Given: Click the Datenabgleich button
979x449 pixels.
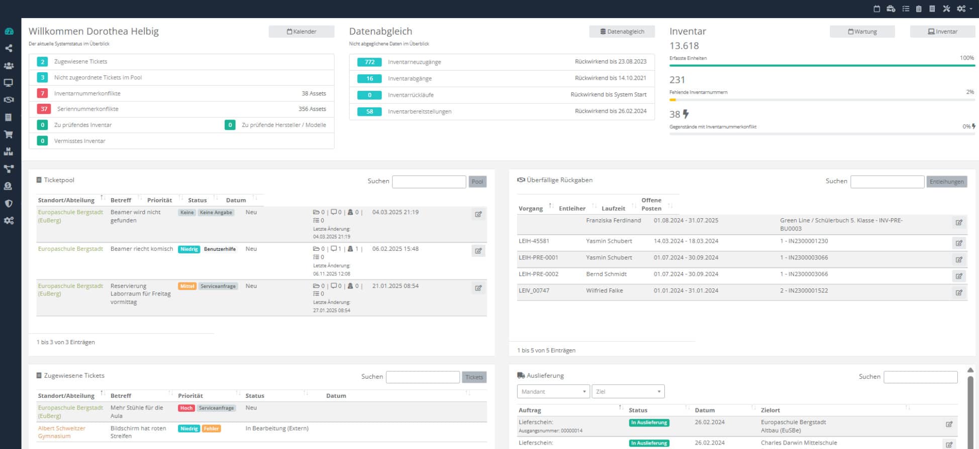Looking at the screenshot, I should [622, 32].
